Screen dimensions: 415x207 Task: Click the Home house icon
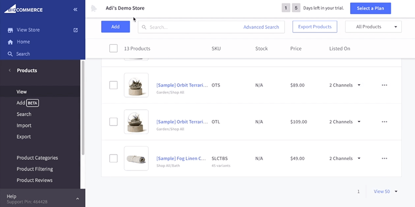tap(10, 42)
